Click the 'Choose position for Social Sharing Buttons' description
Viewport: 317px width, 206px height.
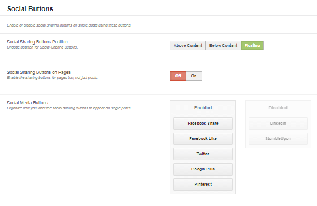[42, 47]
